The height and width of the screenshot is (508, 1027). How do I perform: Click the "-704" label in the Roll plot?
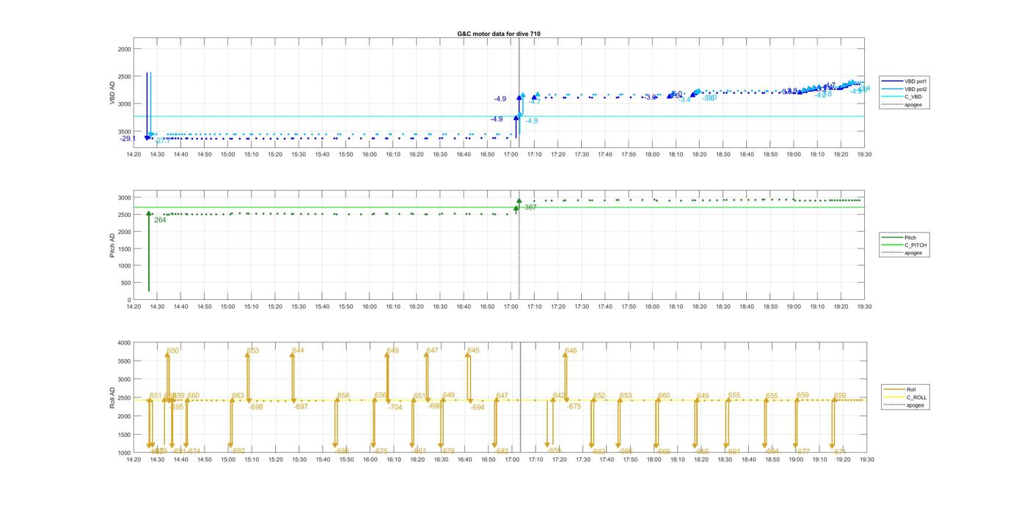pos(395,407)
